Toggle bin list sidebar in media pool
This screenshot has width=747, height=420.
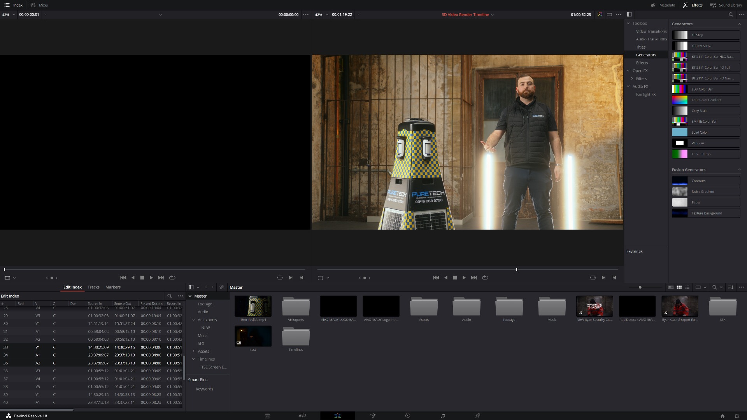click(x=191, y=287)
